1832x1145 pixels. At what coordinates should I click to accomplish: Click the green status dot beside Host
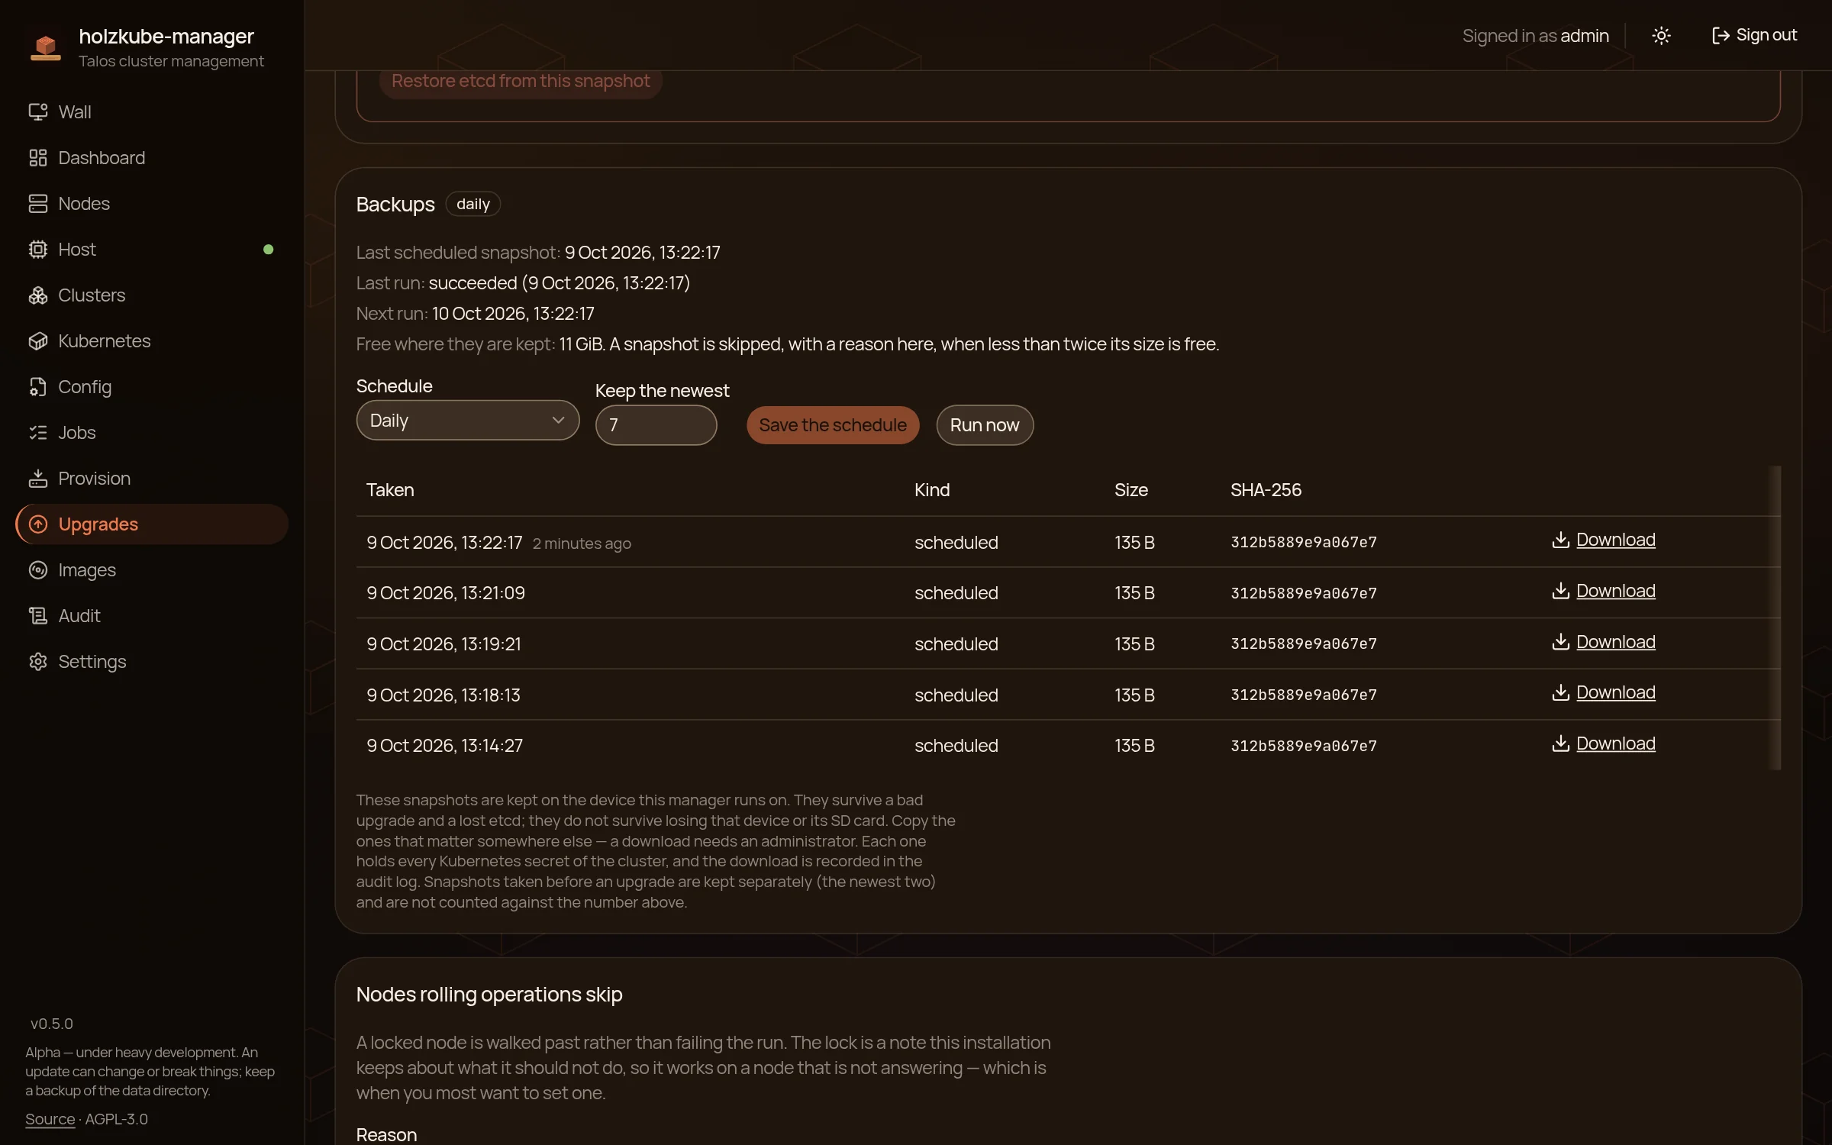pyautogui.click(x=268, y=250)
